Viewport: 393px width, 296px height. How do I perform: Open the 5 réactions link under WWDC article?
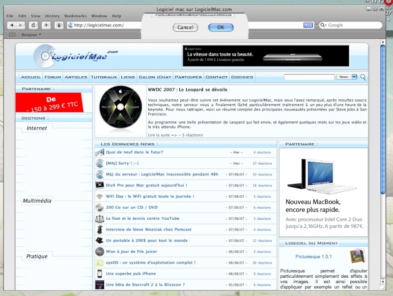[193, 135]
